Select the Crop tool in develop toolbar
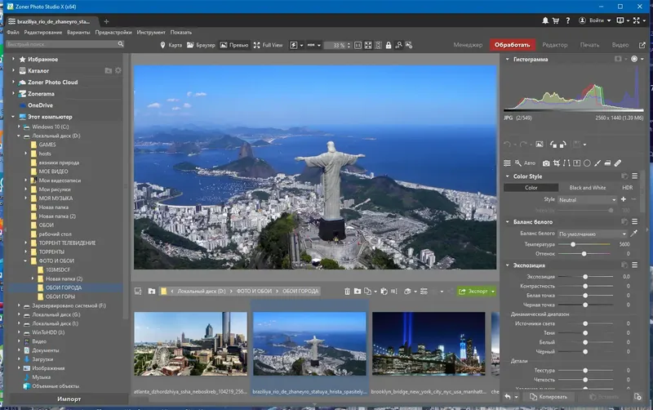Image resolution: width=653 pixels, height=410 pixels. point(557,163)
